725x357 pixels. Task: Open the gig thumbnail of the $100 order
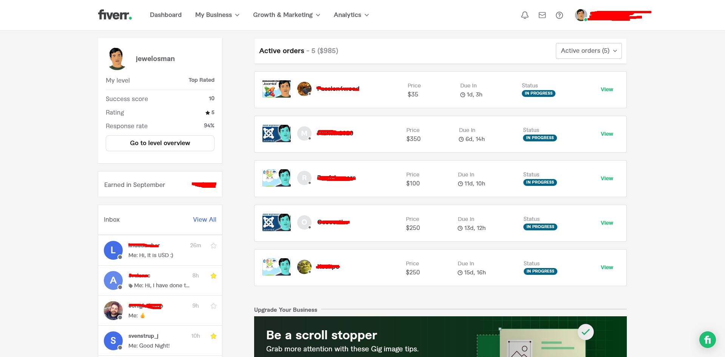276,178
